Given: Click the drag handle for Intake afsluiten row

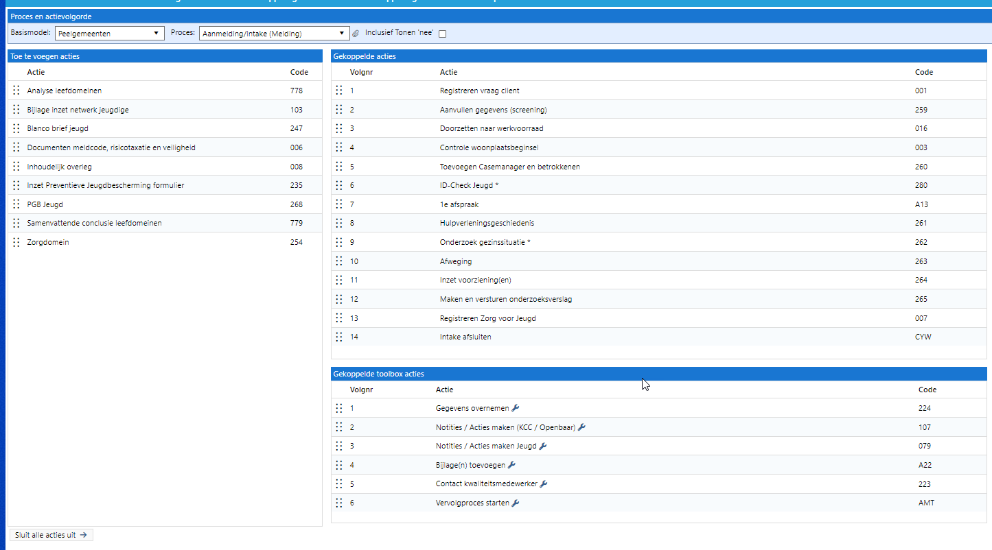Looking at the screenshot, I should (x=338, y=337).
